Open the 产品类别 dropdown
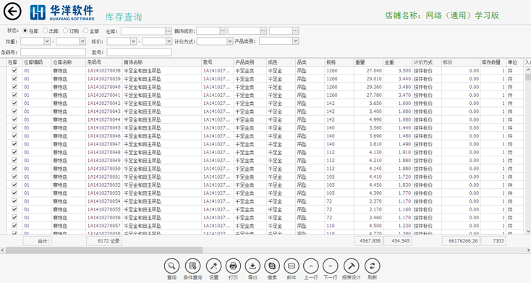This screenshot has height=283, width=531. [x=295, y=41]
